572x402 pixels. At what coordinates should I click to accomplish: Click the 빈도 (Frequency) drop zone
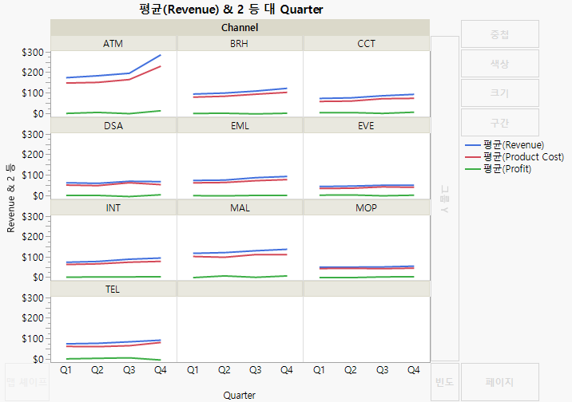445,382
